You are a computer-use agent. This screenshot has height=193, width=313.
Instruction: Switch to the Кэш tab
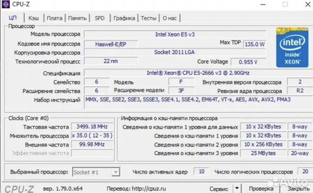33,18
